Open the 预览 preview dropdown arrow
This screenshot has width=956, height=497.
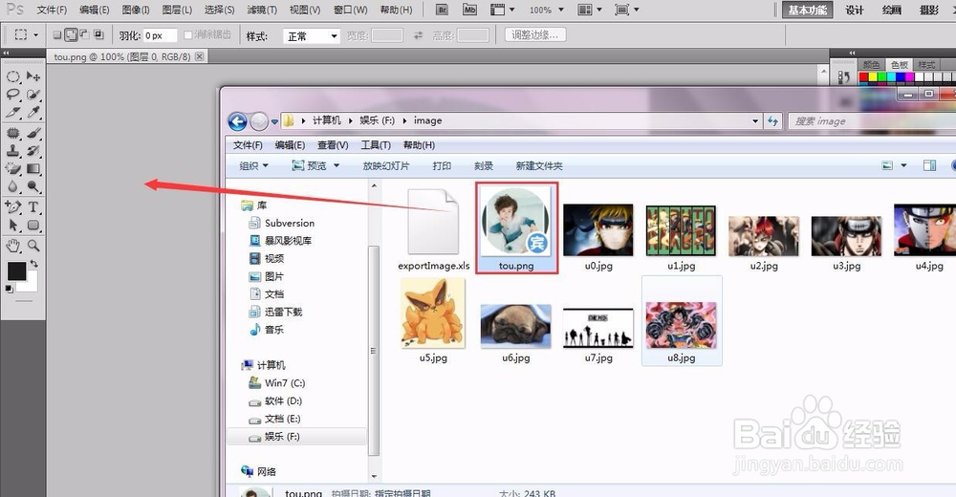click(x=337, y=166)
